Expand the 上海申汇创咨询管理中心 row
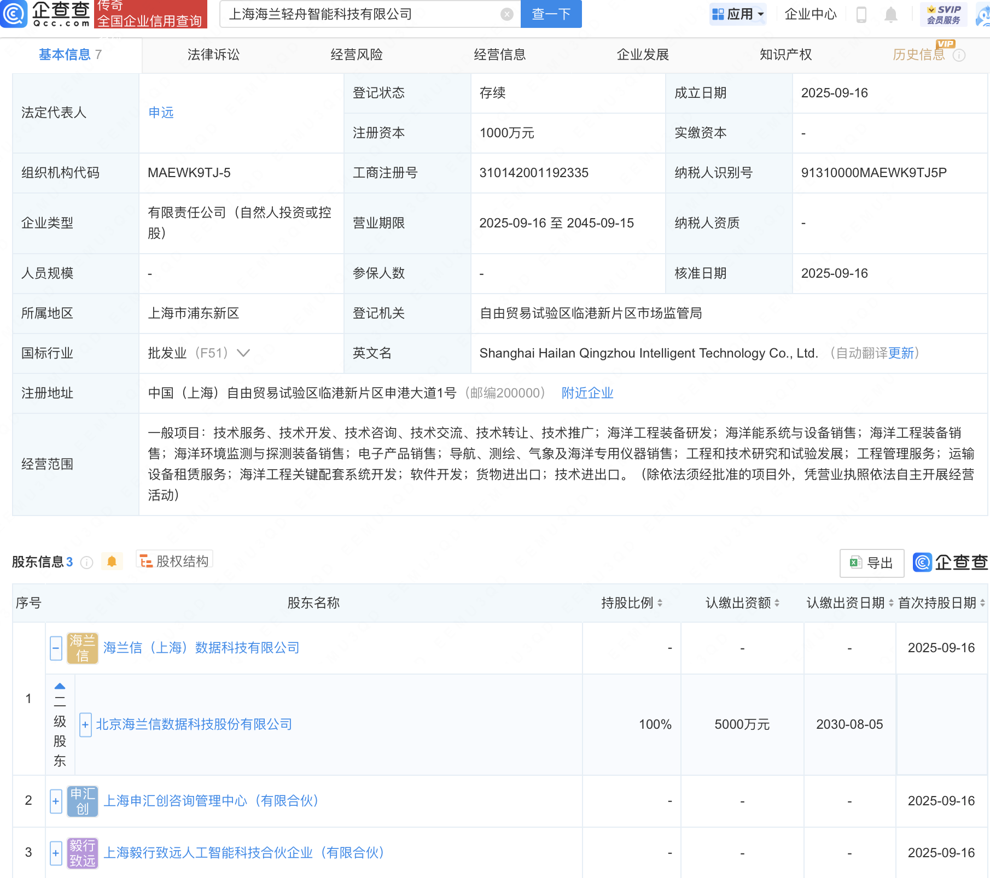The image size is (990, 878). [x=56, y=801]
